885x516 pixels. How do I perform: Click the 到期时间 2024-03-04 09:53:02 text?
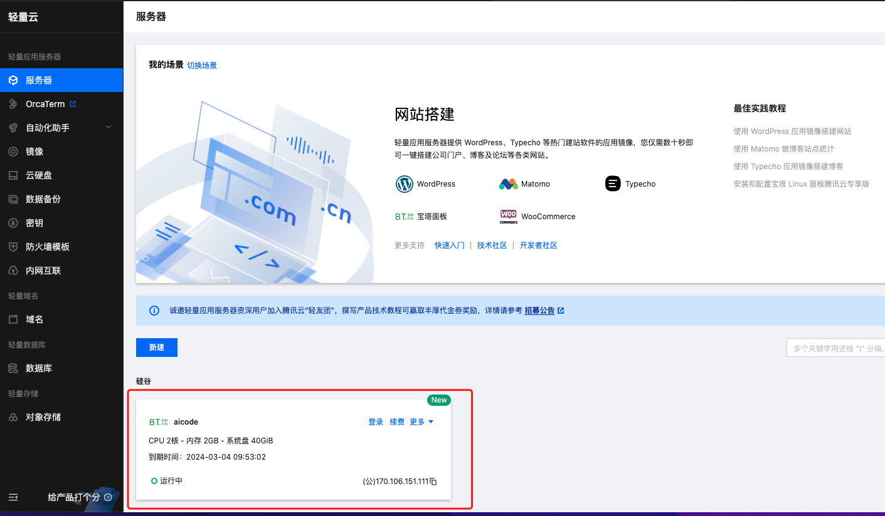click(207, 457)
